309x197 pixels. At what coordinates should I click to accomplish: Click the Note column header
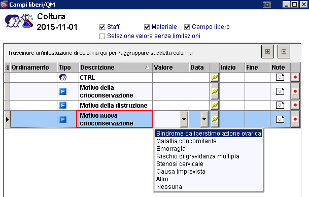(280, 68)
